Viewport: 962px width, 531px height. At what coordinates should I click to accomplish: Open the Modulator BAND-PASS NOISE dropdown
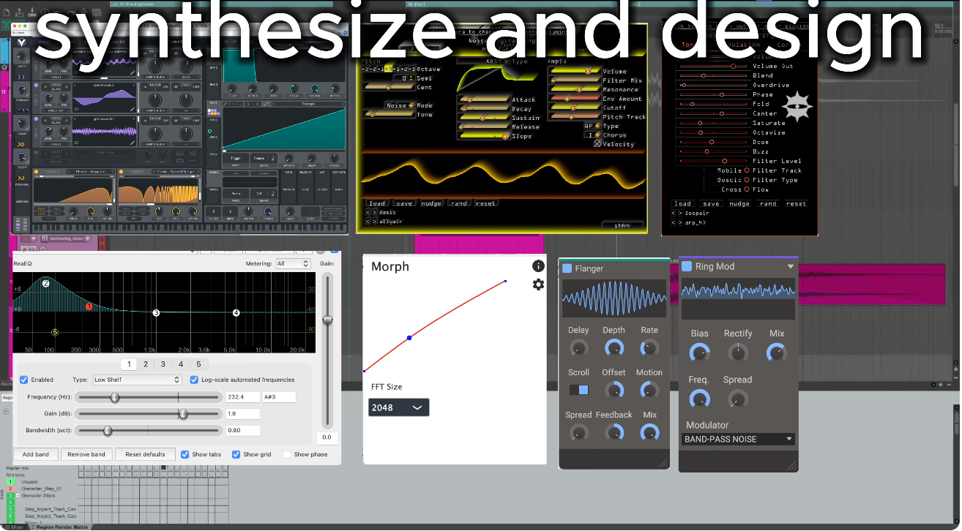pyautogui.click(x=738, y=439)
